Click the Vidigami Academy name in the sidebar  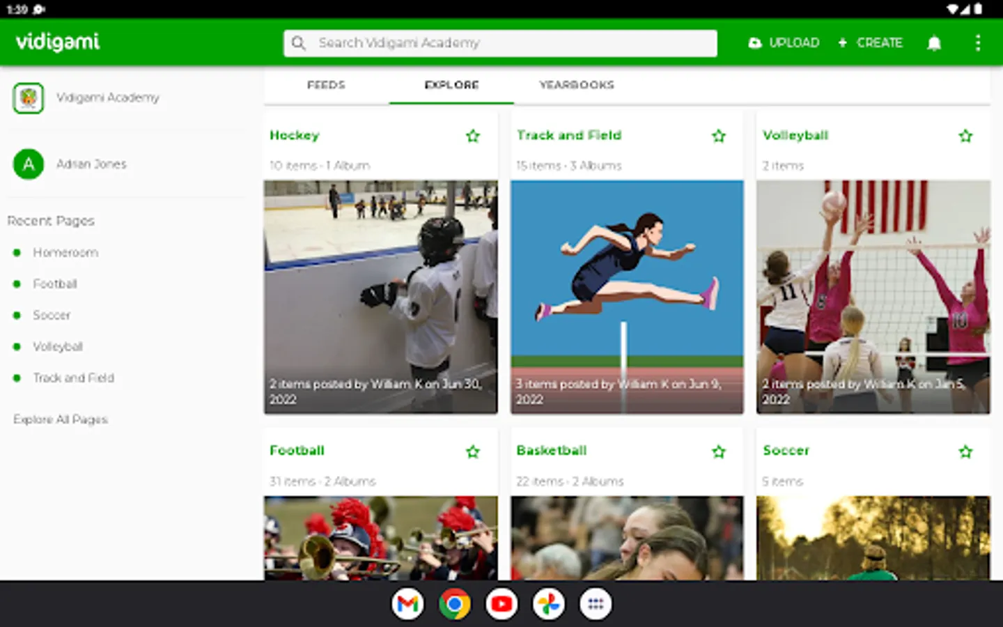coord(108,98)
